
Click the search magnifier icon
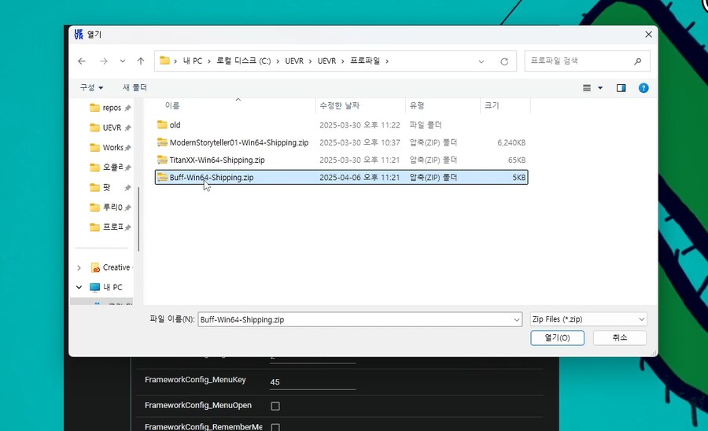coord(637,61)
